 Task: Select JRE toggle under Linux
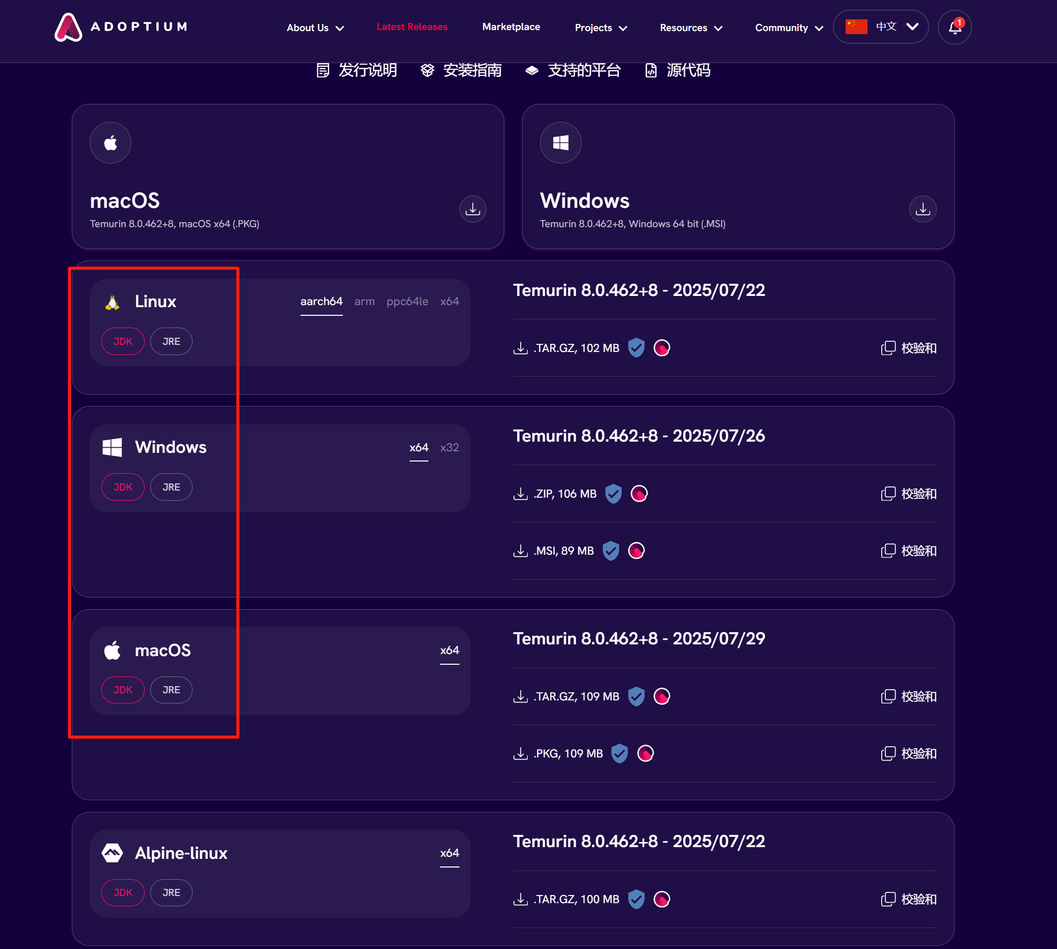pyautogui.click(x=171, y=341)
